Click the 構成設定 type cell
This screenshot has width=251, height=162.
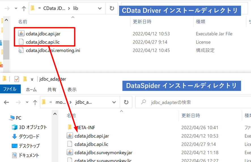(205, 50)
